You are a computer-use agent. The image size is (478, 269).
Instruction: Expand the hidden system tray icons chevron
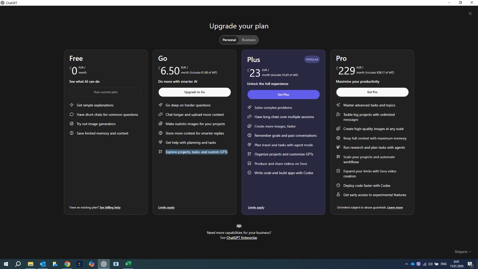[406, 264]
